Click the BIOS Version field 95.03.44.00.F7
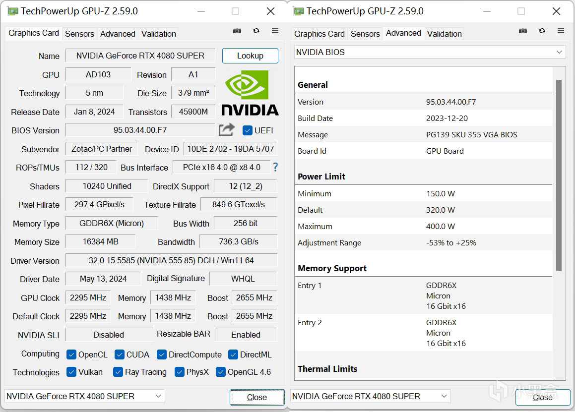This screenshot has height=412, width=575. [140, 130]
